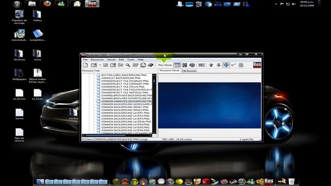Click the grayed checkmark toolbar icon
Screen dimensions: 331x186
point(233,65)
